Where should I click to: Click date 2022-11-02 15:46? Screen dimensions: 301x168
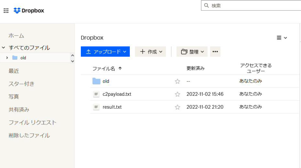coord(205,94)
